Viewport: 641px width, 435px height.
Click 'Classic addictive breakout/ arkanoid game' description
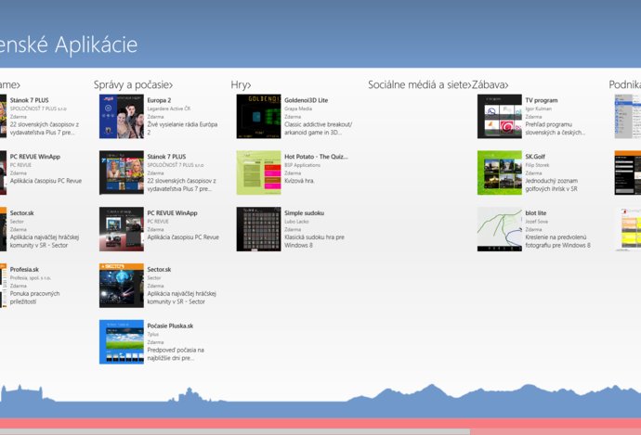[x=318, y=128]
